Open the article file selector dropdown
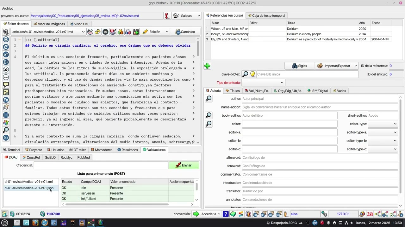This screenshot has height=227, width=405. pyautogui.click(x=48, y=32)
